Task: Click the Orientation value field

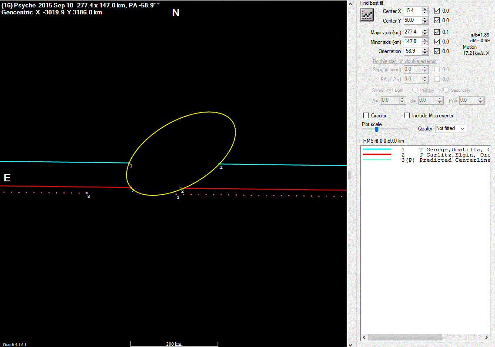Action: (413, 51)
